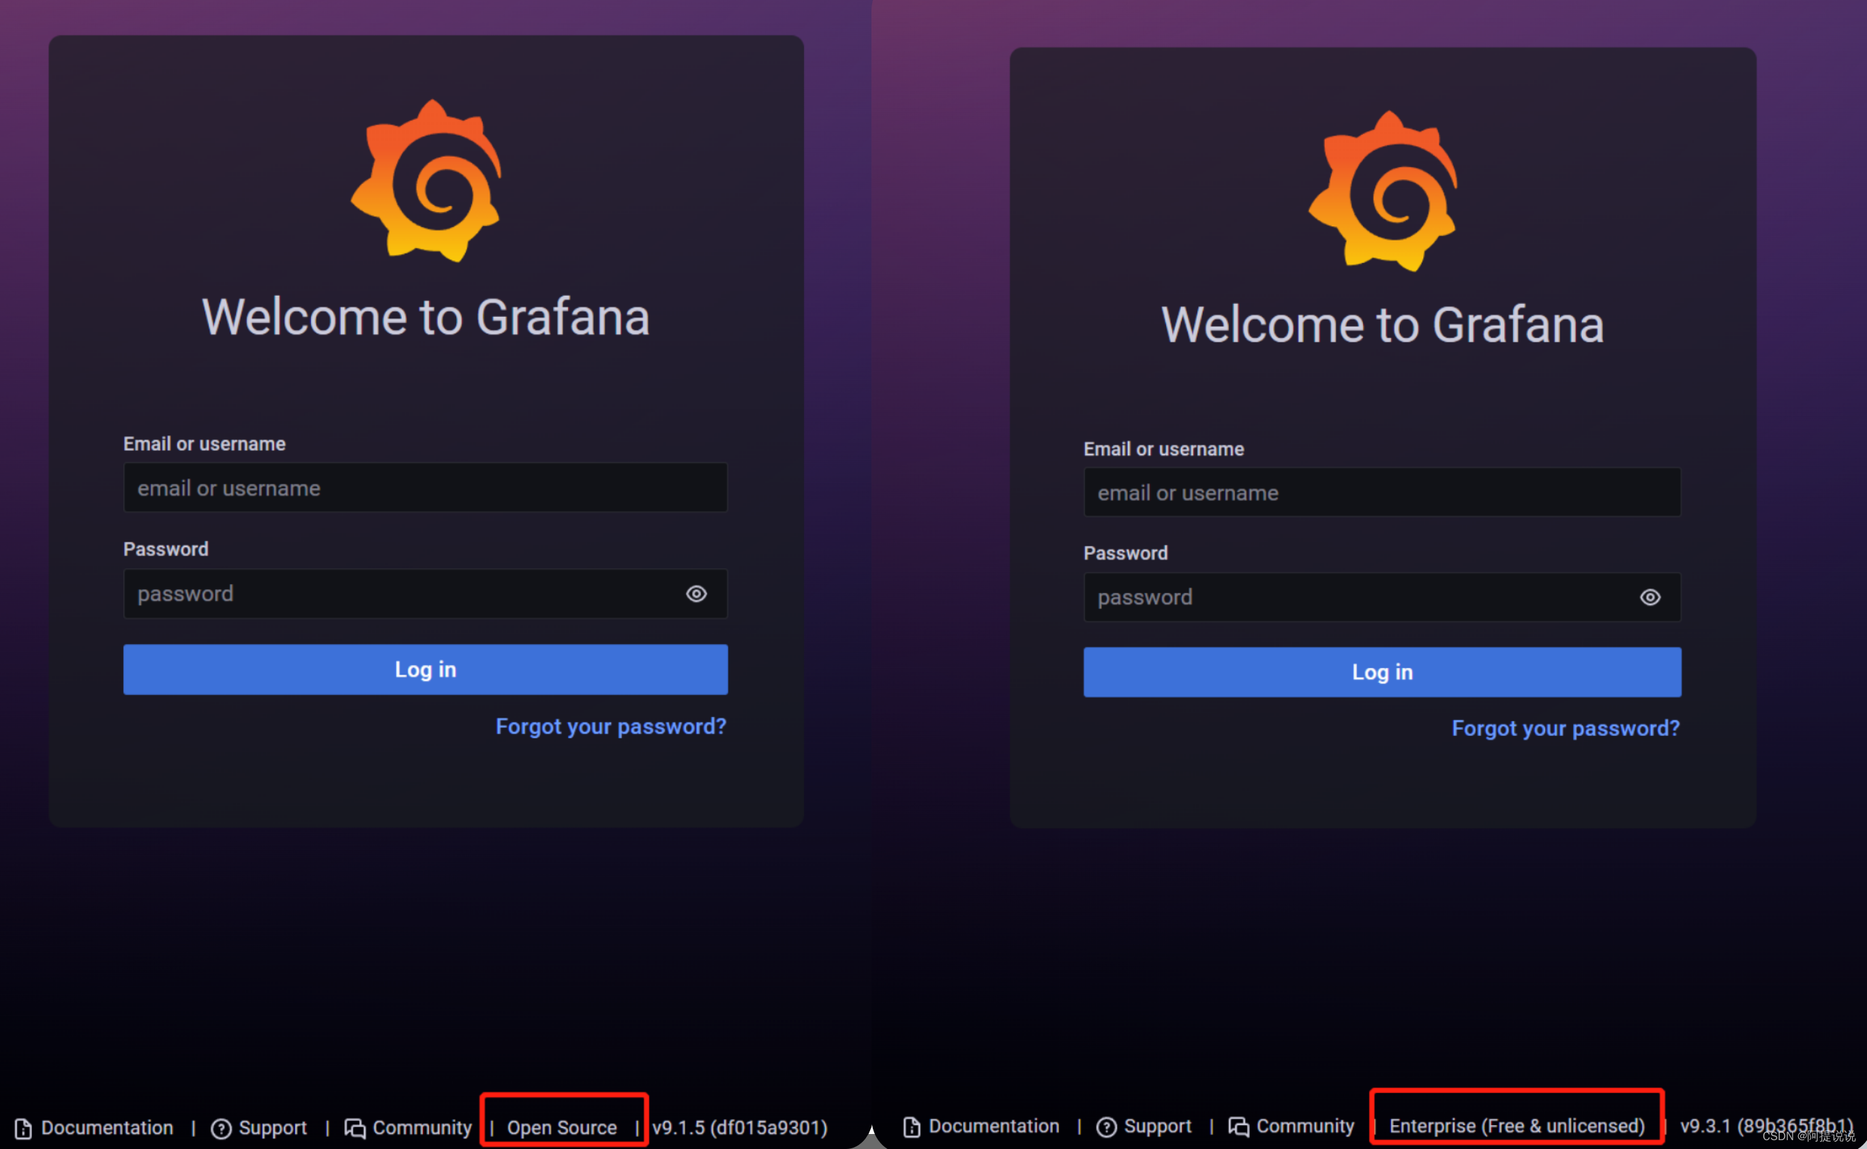Click into the left password input
Image resolution: width=1867 pixels, height=1149 pixels.
click(x=395, y=594)
